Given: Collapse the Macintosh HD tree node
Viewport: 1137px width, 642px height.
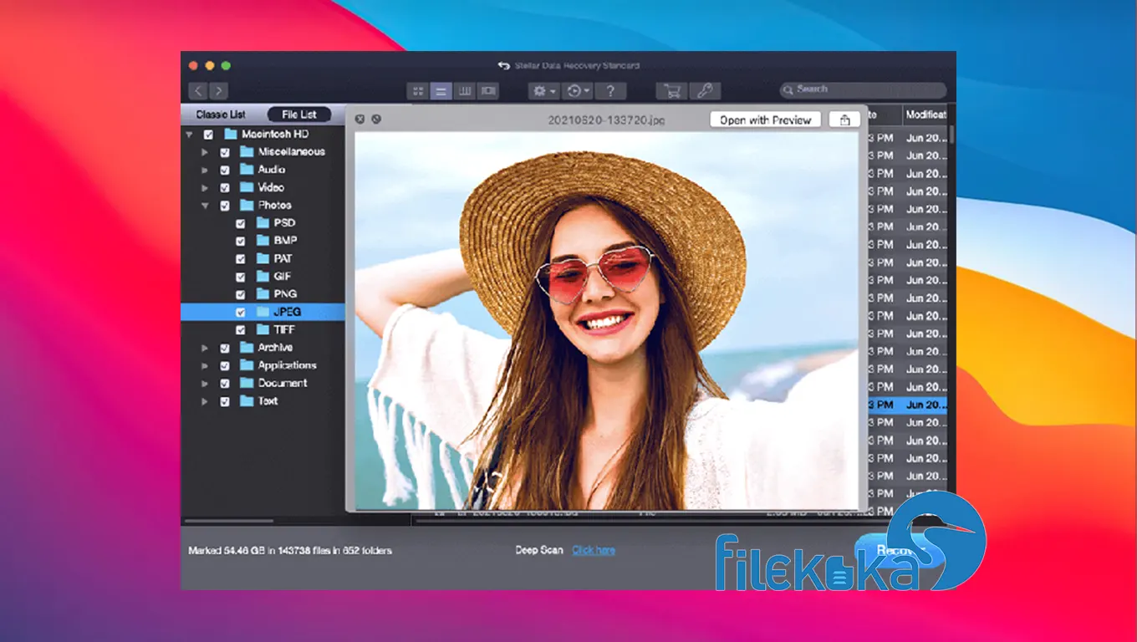Looking at the screenshot, I should coord(189,134).
